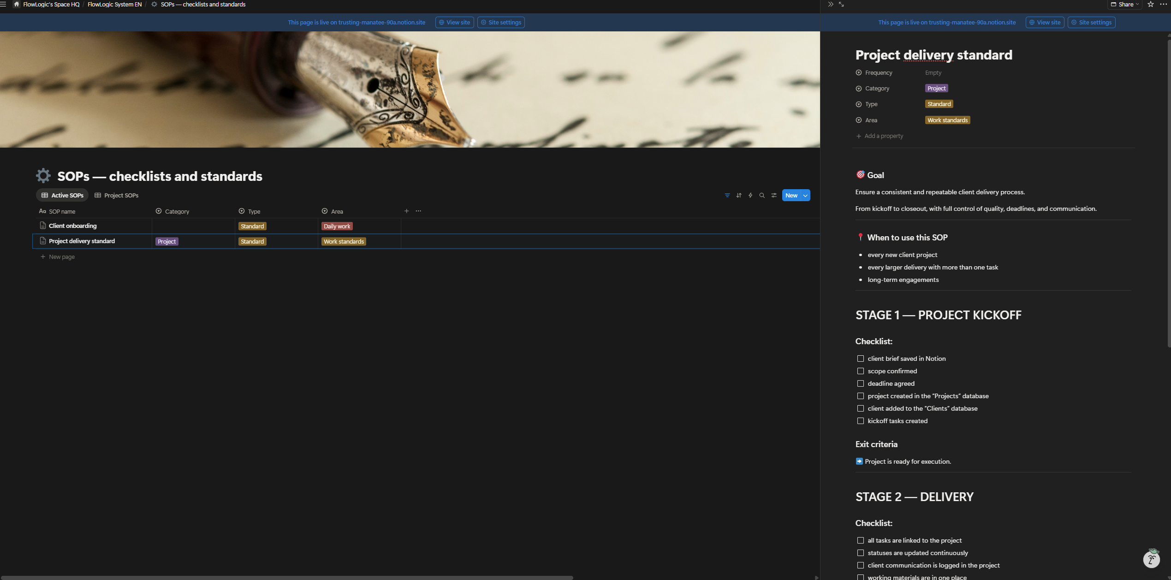
Task: Open the add-property menu with the + icon
Action: click(x=406, y=211)
